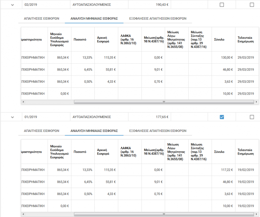260x217 pixels.
Task: Select ΕΞΟΦΛΗΣΕΙΣ ΑΠΑΙΤΗΣΕΩΝ ΕΙΣΦΟΡΩΝ tab under 01/2019
Action: pyautogui.click(x=158, y=131)
